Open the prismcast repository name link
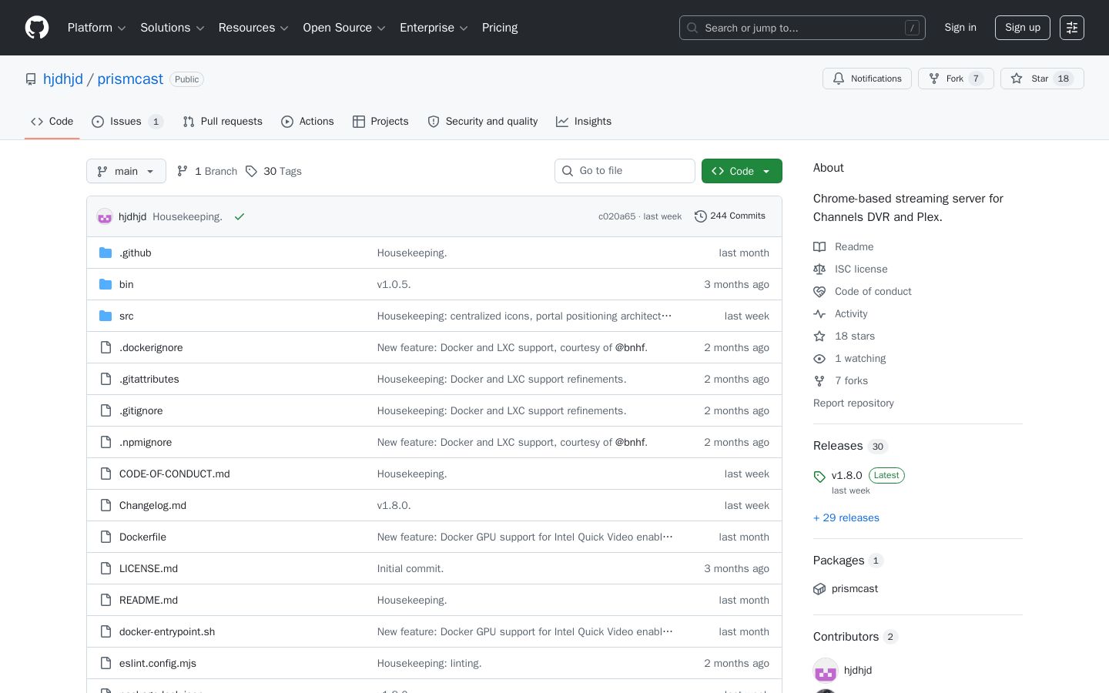Image resolution: width=1109 pixels, height=693 pixels. 130,79
